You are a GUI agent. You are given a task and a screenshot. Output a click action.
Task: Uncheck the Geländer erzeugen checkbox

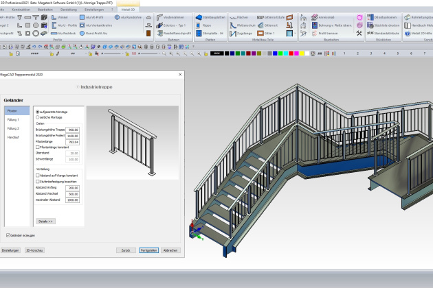[8, 235]
